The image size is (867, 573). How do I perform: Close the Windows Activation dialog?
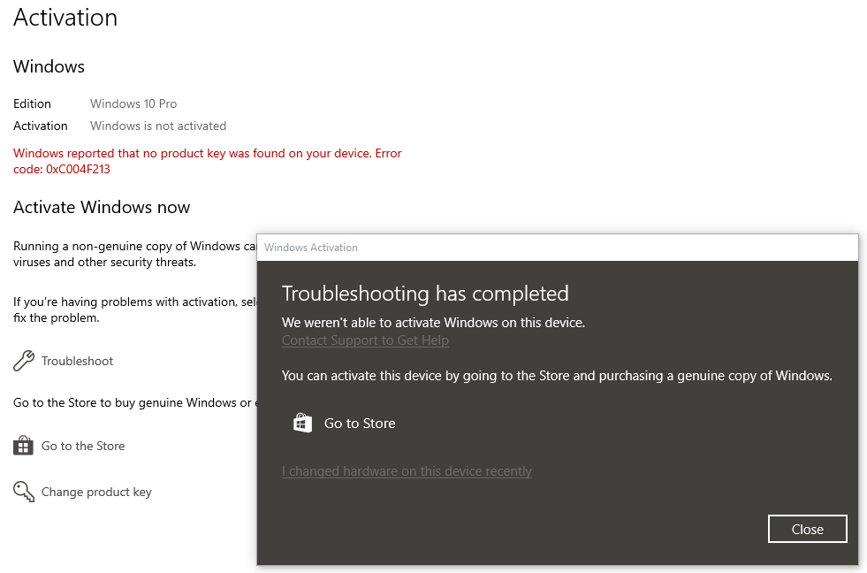[x=807, y=530]
